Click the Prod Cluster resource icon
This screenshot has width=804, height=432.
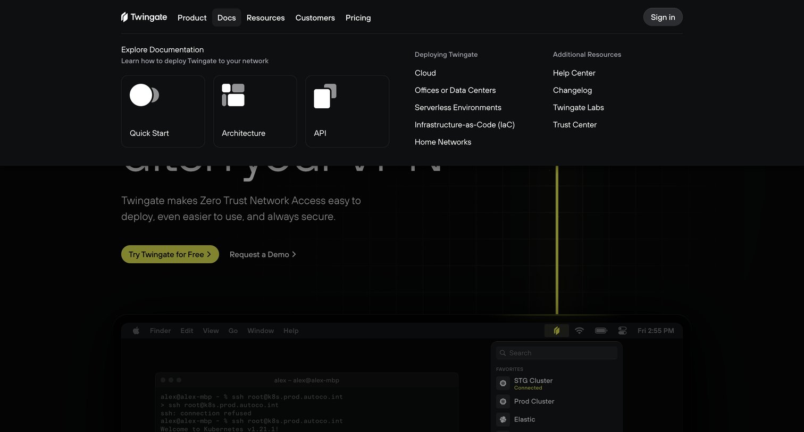(x=503, y=402)
